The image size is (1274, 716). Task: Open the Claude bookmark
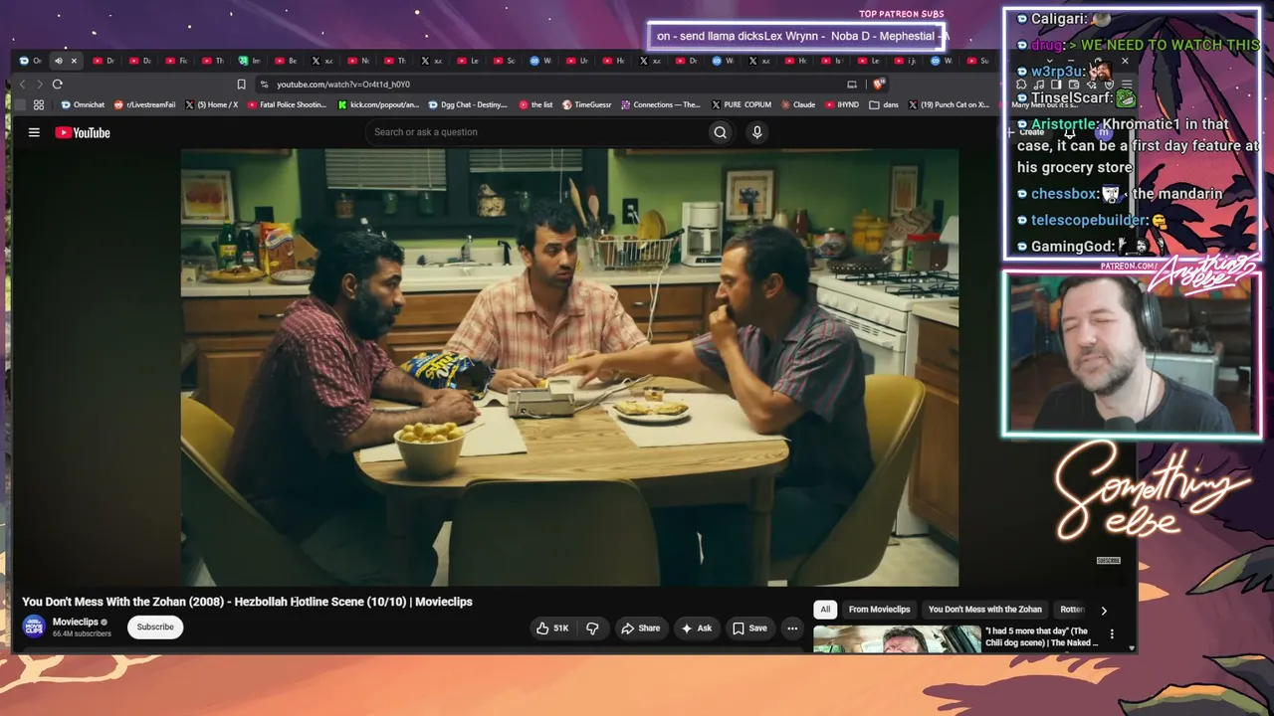click(x=798, y=104)
